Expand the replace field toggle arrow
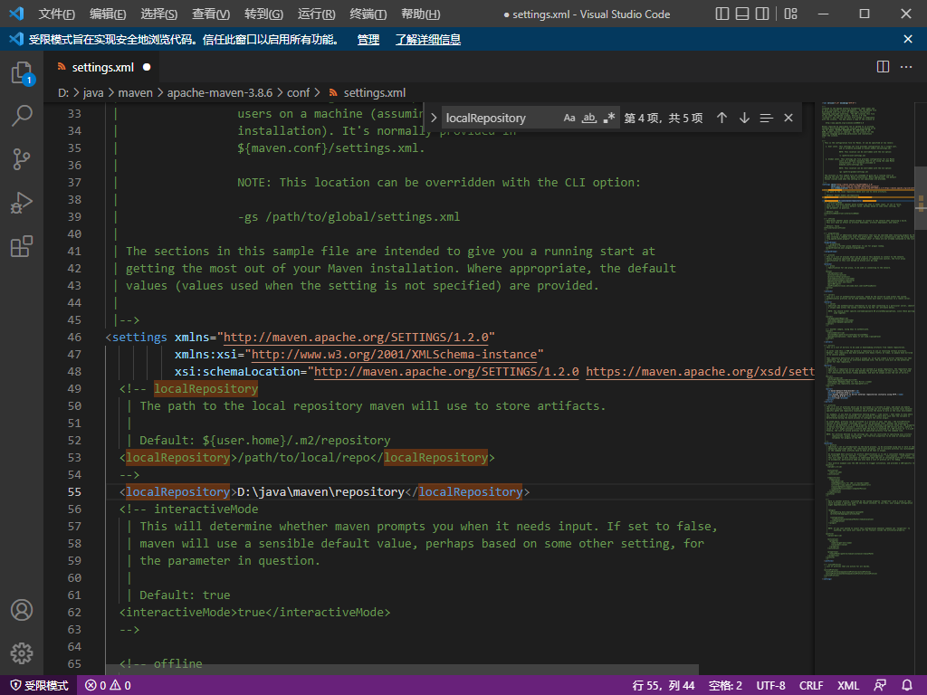This screenshot has width=927, height=695. pos(434,118)
